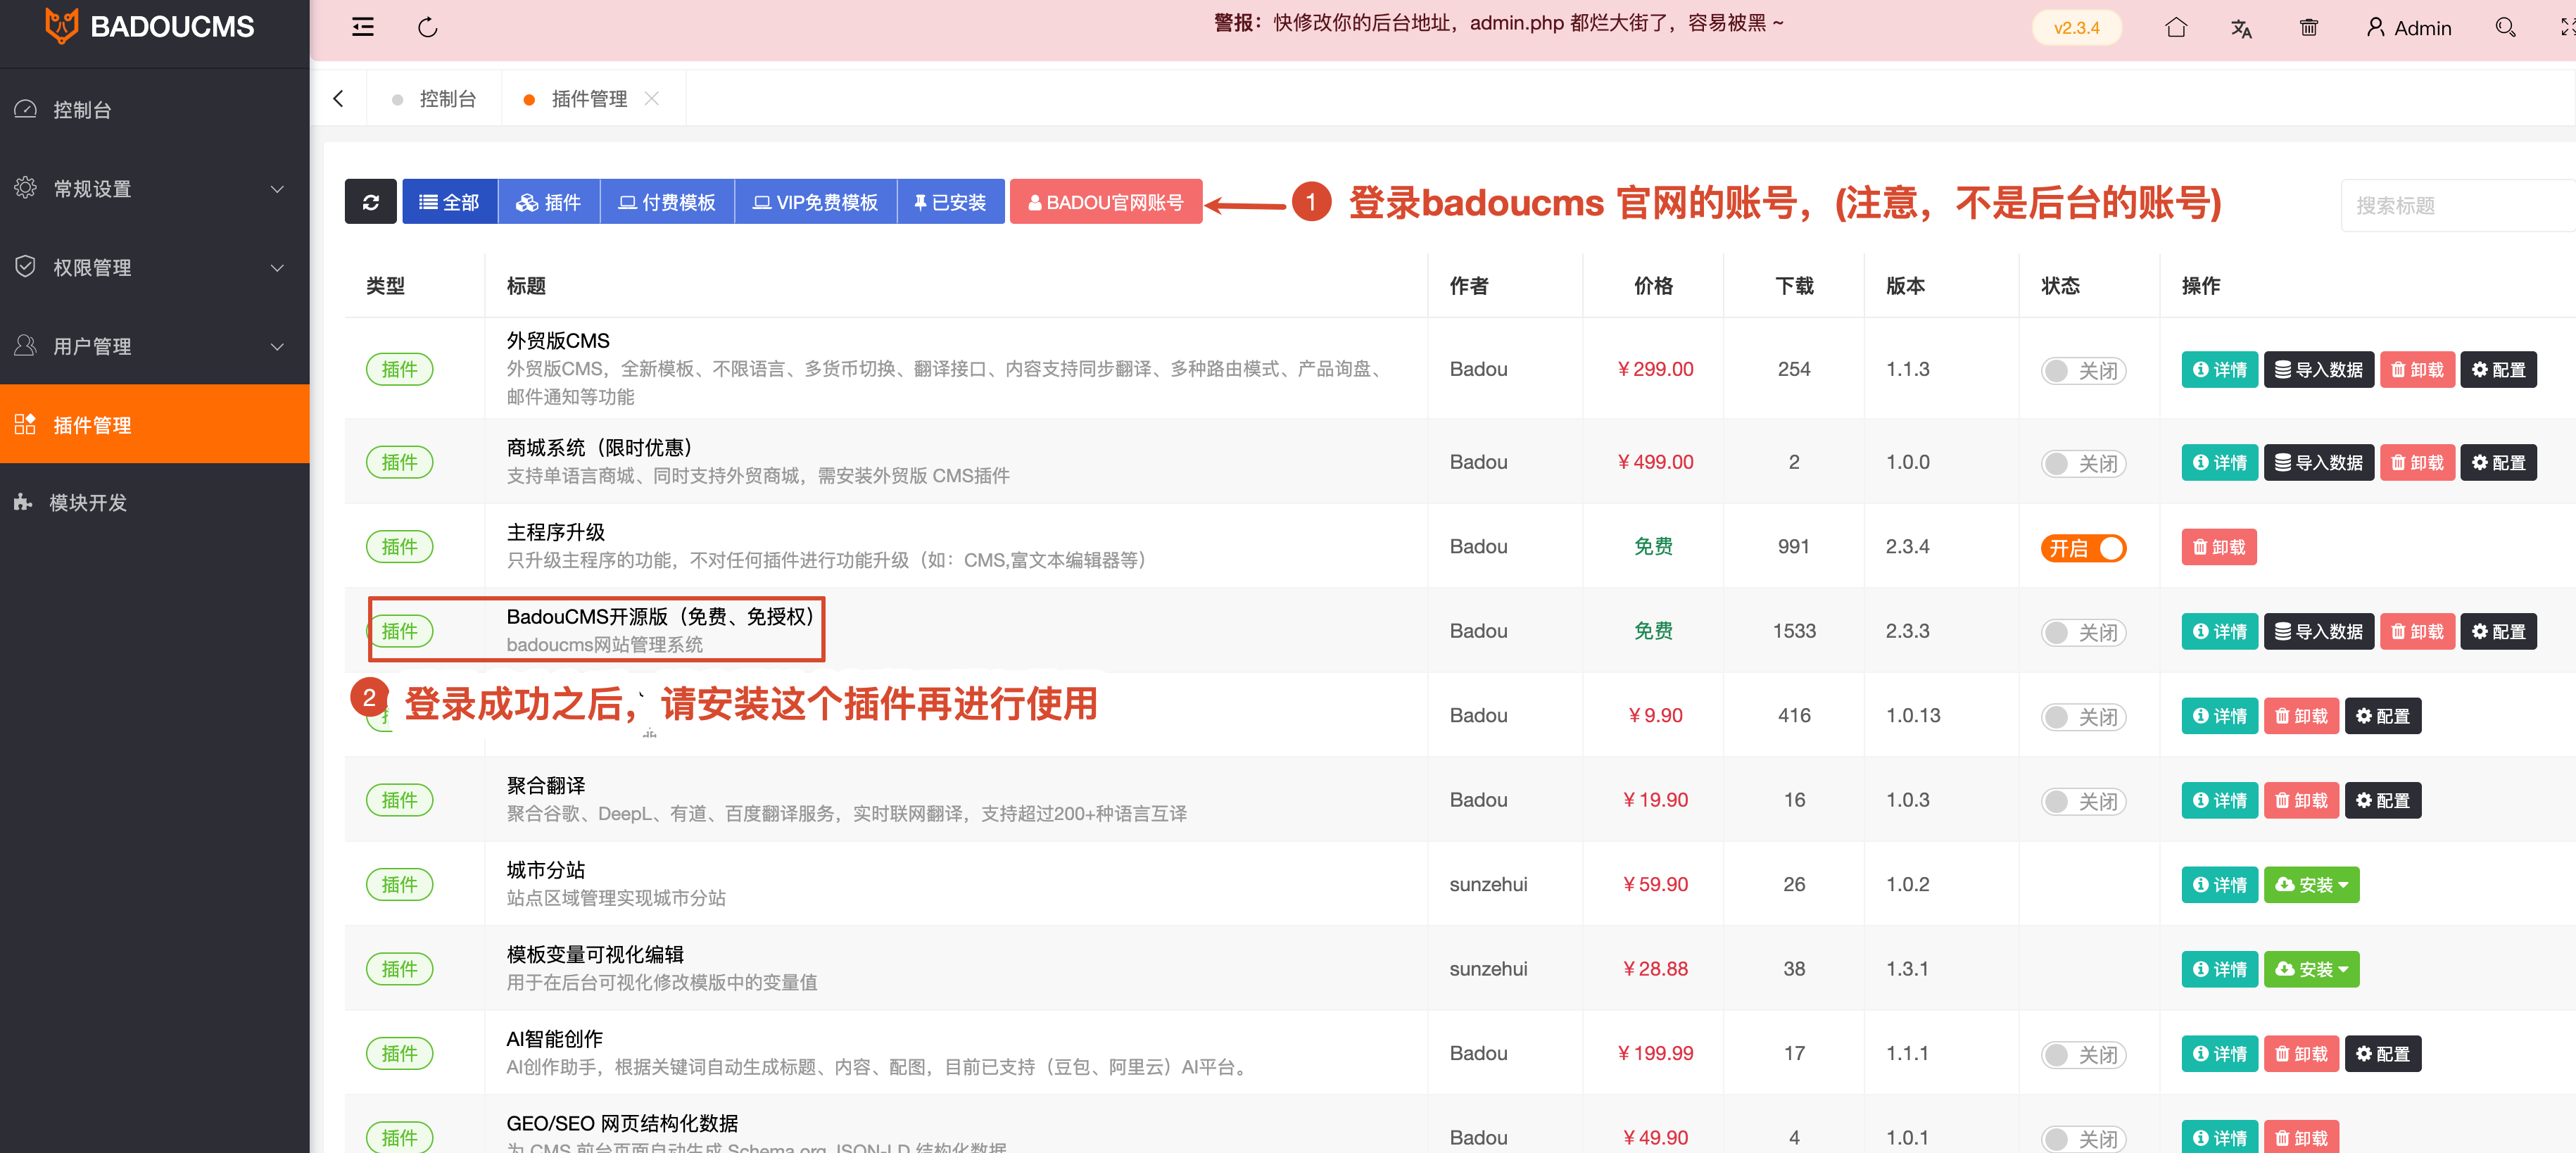The height and width of the screenshot is (1153, 2576).
Task: Click the version v2.3.4 badge
Action: (2076, 28)
